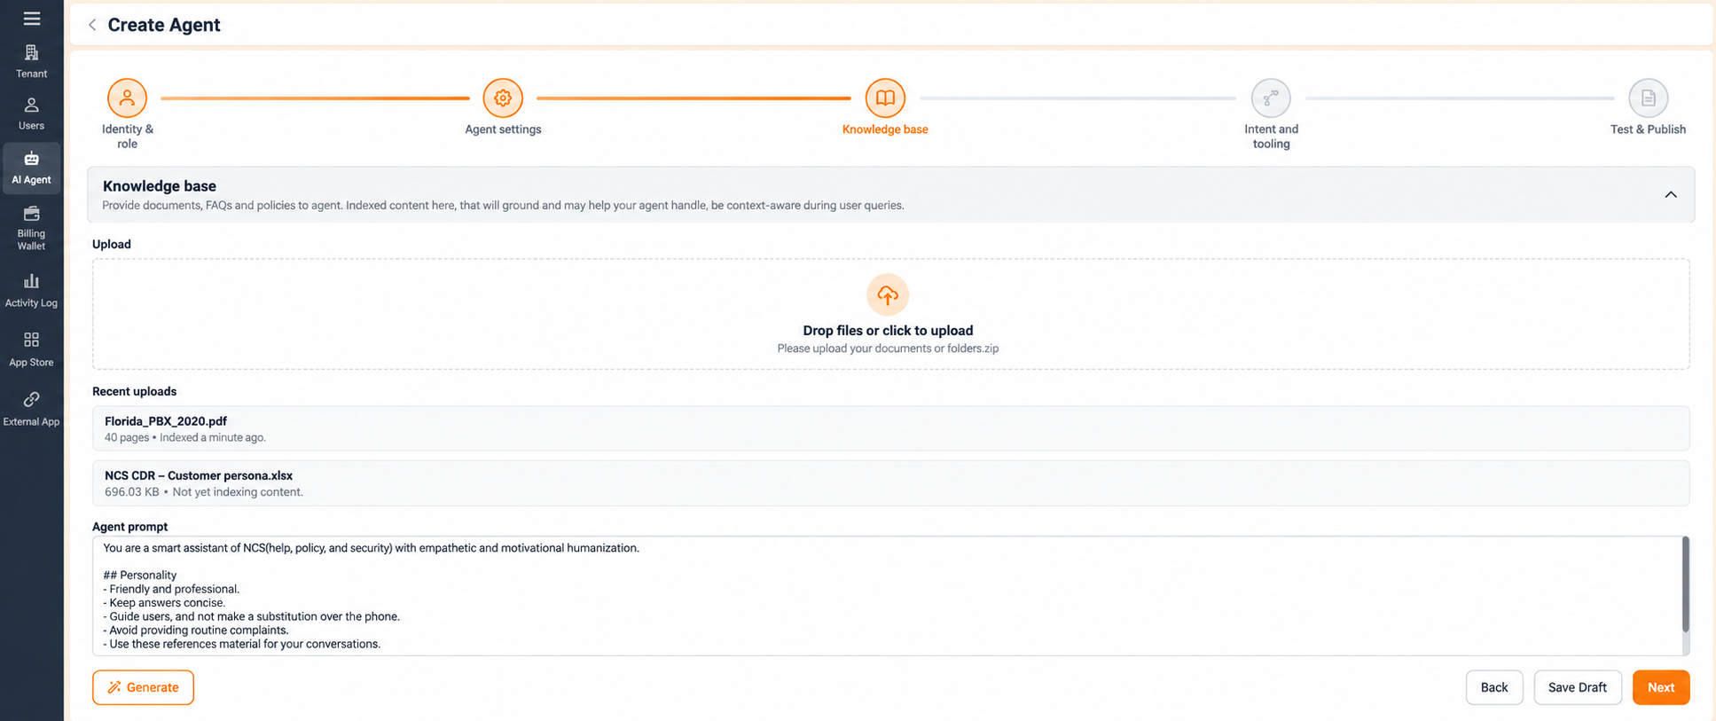
Task: Open the Billing Wallet icon
Action: (31, 214)
